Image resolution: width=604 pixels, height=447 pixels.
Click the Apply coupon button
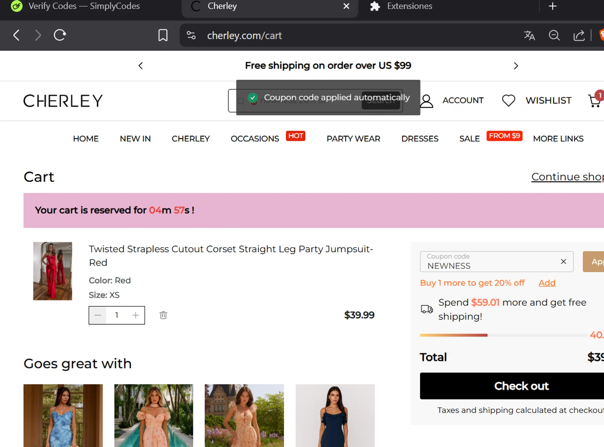point(594,262)
